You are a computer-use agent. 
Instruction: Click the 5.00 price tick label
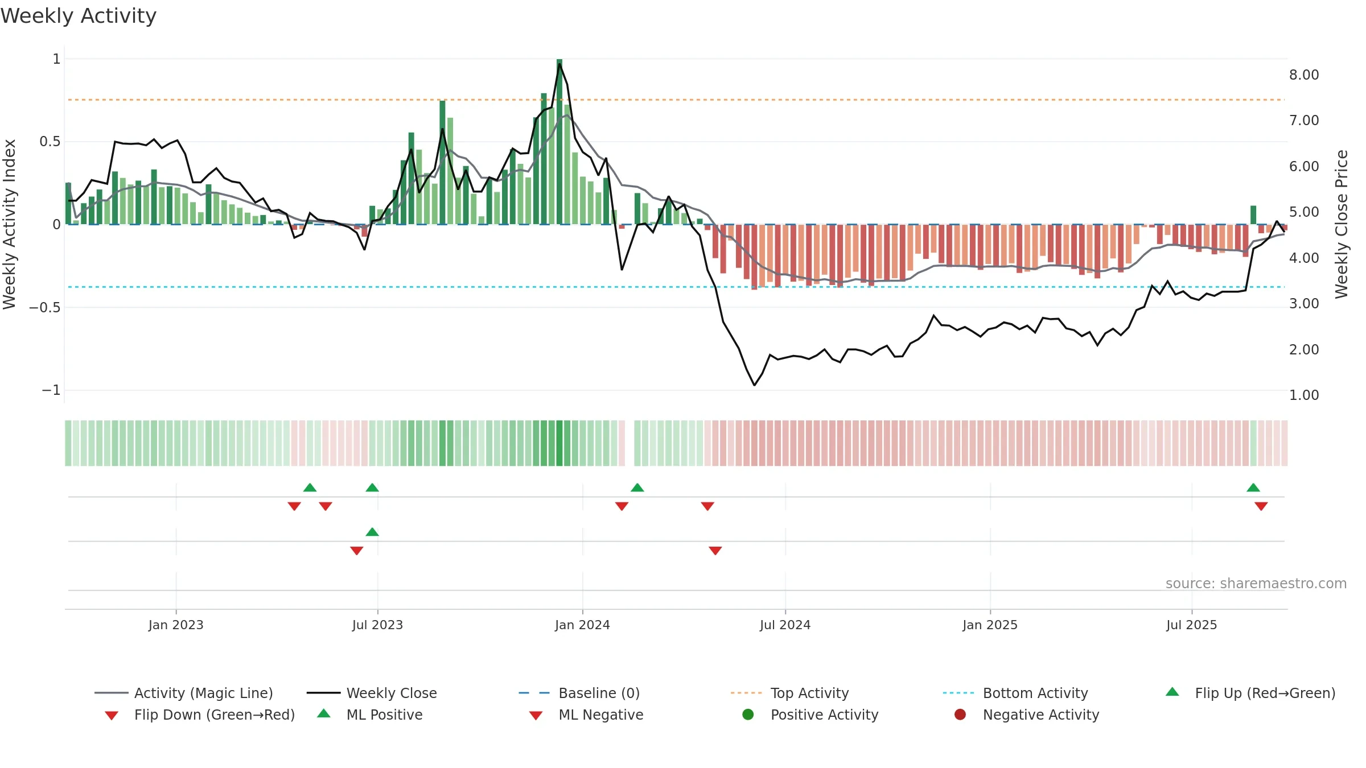coord(1304,212)
